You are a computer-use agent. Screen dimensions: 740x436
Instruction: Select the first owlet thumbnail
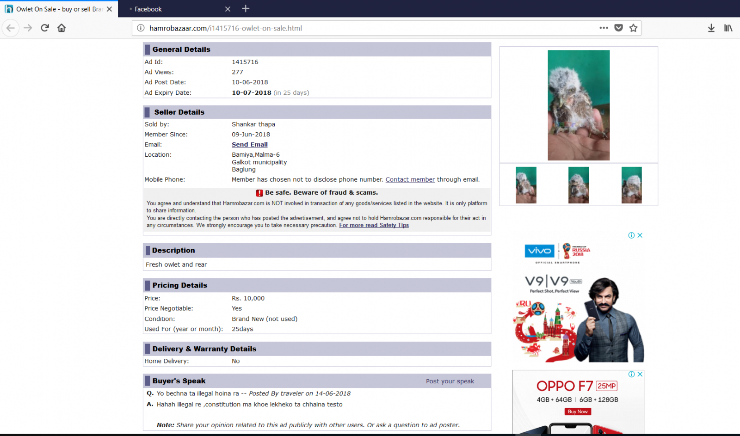tap(526, 185)
